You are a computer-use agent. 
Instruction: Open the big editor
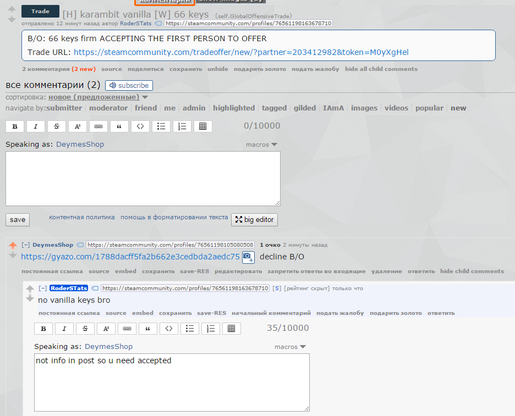255,220
